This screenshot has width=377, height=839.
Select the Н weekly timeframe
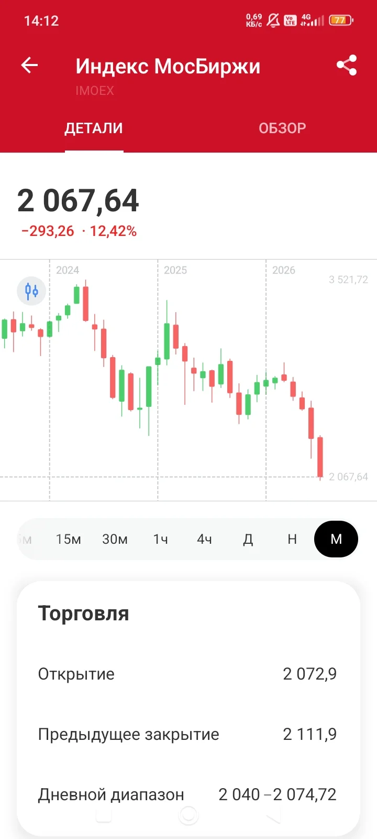tap(292, 539)
